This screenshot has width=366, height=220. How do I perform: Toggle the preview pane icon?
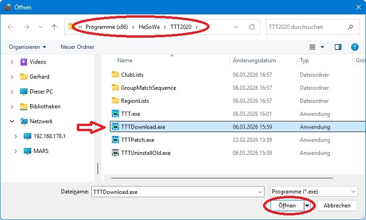[338, 47]
